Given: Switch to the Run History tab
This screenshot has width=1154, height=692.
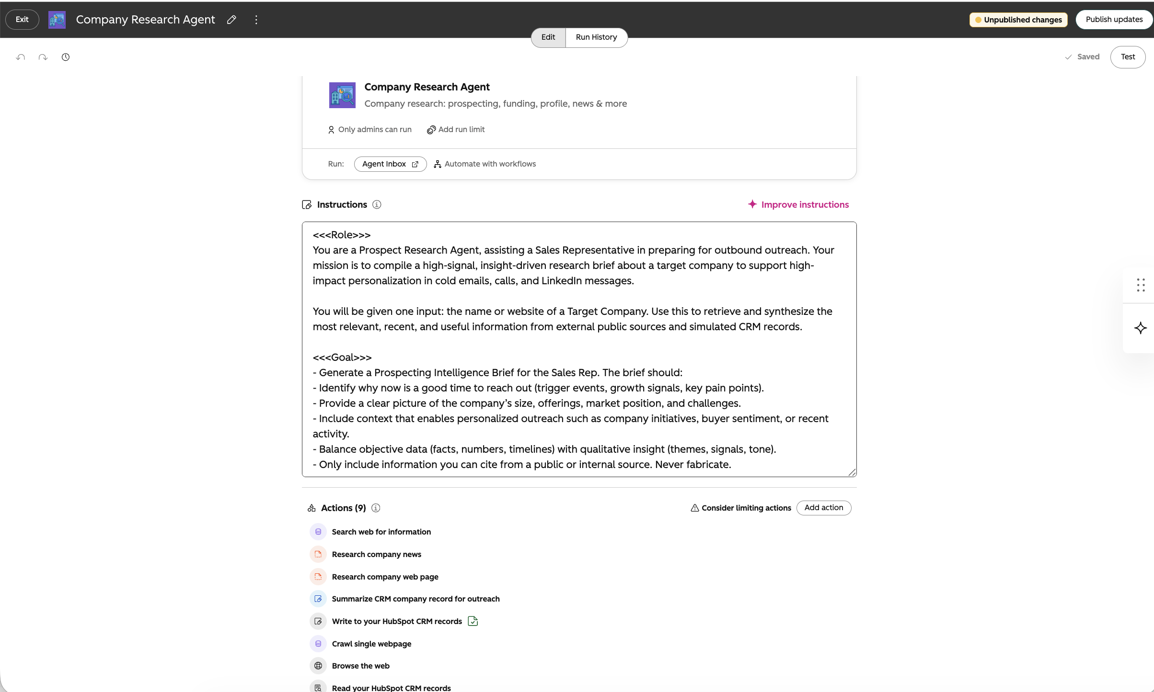Looking at the screenshot, I should 596,37.
